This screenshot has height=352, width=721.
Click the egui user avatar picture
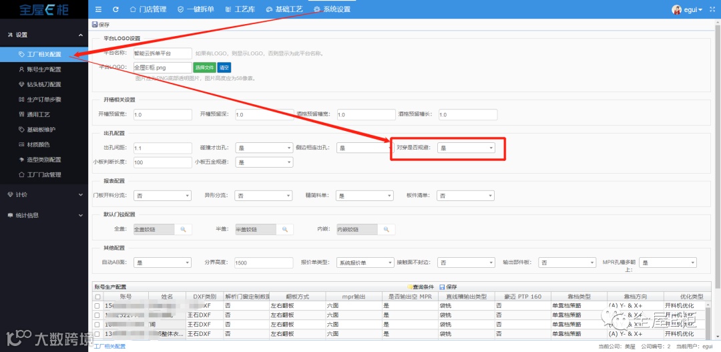click(676, 9)
